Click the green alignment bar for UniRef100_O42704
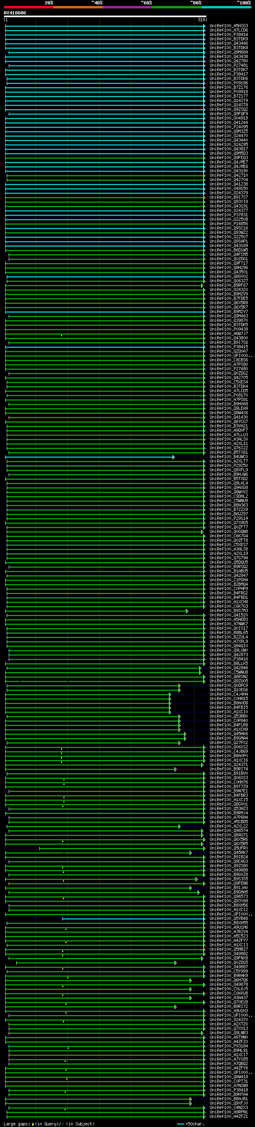Viewport: 255px width, 1127px height. [x=106, y=180]
